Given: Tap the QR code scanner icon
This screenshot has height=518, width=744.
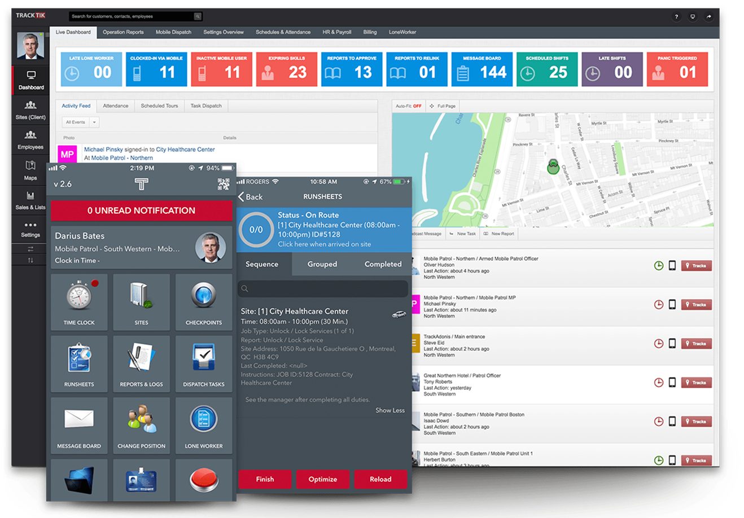Looking at the screenshot, I should 224,184.
